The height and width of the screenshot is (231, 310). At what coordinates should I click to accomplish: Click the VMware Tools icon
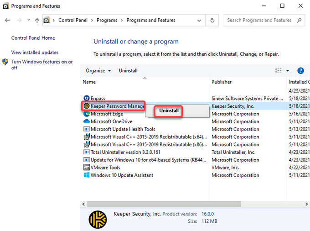pyautogui.click(x=87, y=167)
